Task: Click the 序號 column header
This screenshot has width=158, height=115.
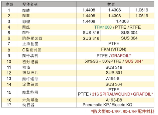Action: [x=10, y=4]
